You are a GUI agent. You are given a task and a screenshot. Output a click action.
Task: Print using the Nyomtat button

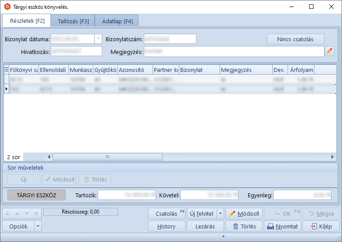pos(282,226)
